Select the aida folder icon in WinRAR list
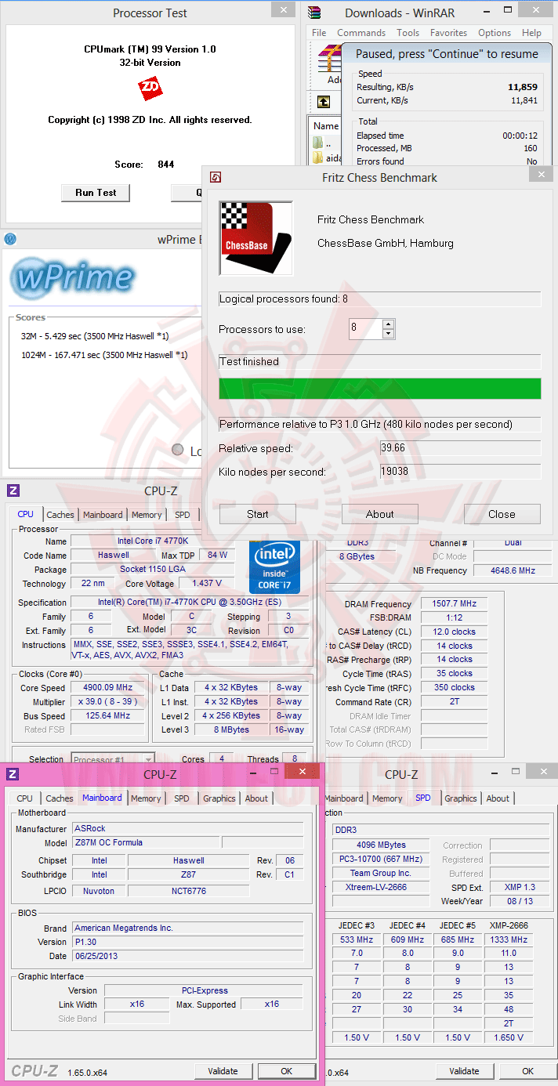 (x=318, y=157)
